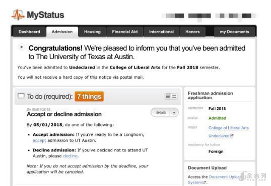This screenshot has width=271, height=186.
Task: Click the MyStatus heartbeat logo icon
Action: (x=18, y=15)
